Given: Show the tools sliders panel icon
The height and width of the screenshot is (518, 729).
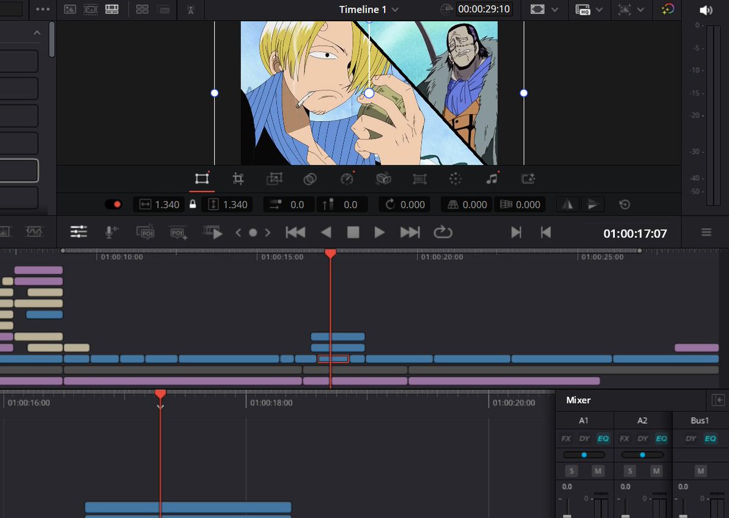Looking at the screenshot, I should click(x=79, y=232).
